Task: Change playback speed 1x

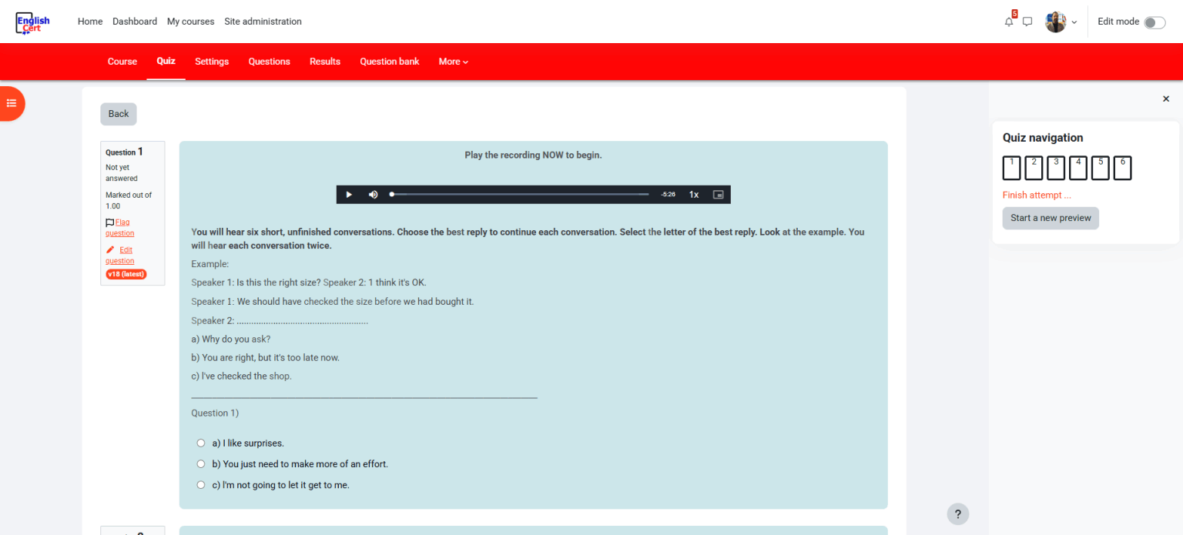Action: pos(694,195)
